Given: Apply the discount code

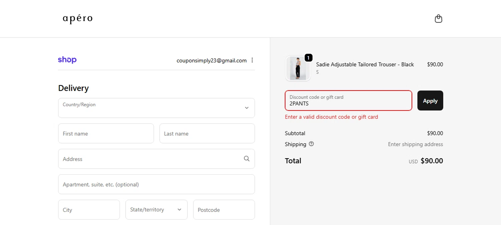Looking at the screenshot, I should pyautogui.click(x=430, y=100).
